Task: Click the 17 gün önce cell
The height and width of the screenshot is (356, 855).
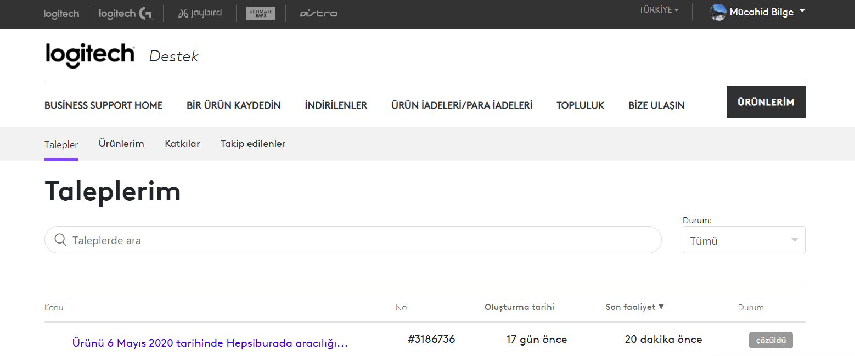Action: point(537,340)
